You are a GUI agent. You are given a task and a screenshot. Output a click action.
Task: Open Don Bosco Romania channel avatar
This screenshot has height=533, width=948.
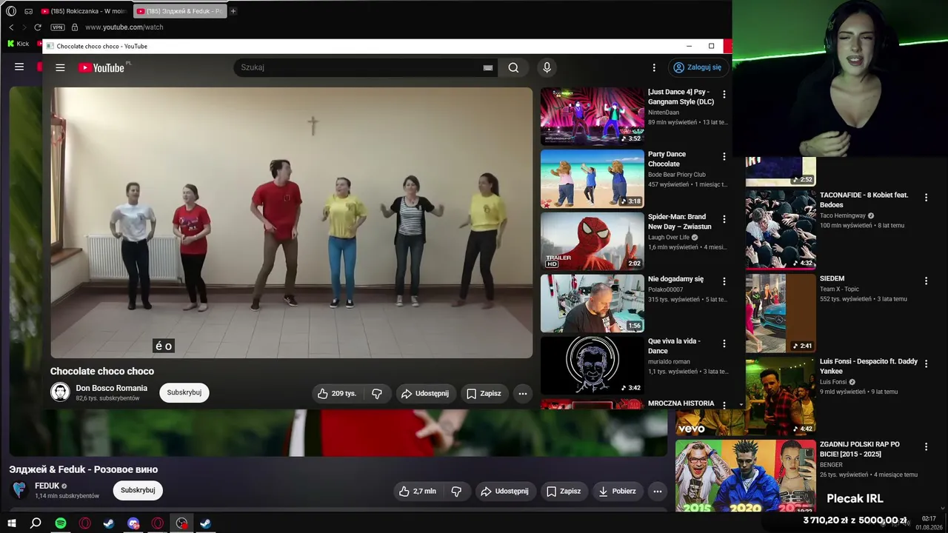[x=60, y=392]
